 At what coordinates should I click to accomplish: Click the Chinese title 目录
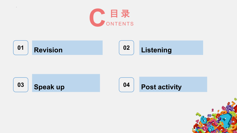120,13
